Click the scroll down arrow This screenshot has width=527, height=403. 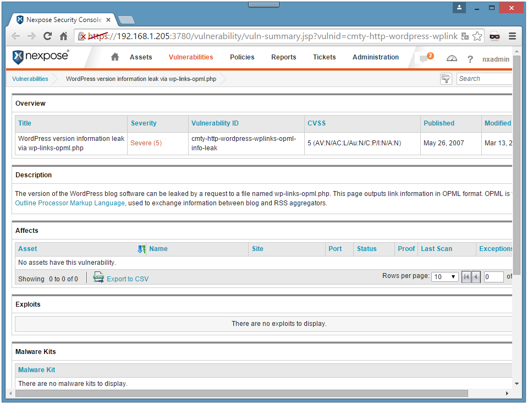tap(517, 384)
